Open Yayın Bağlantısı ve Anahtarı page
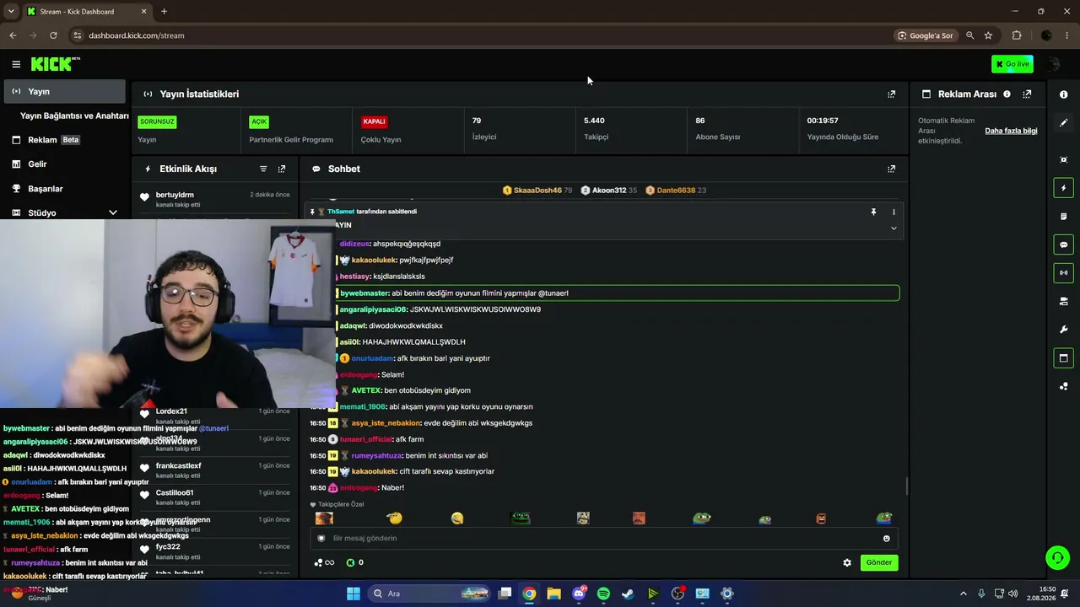 click(74, 115)
